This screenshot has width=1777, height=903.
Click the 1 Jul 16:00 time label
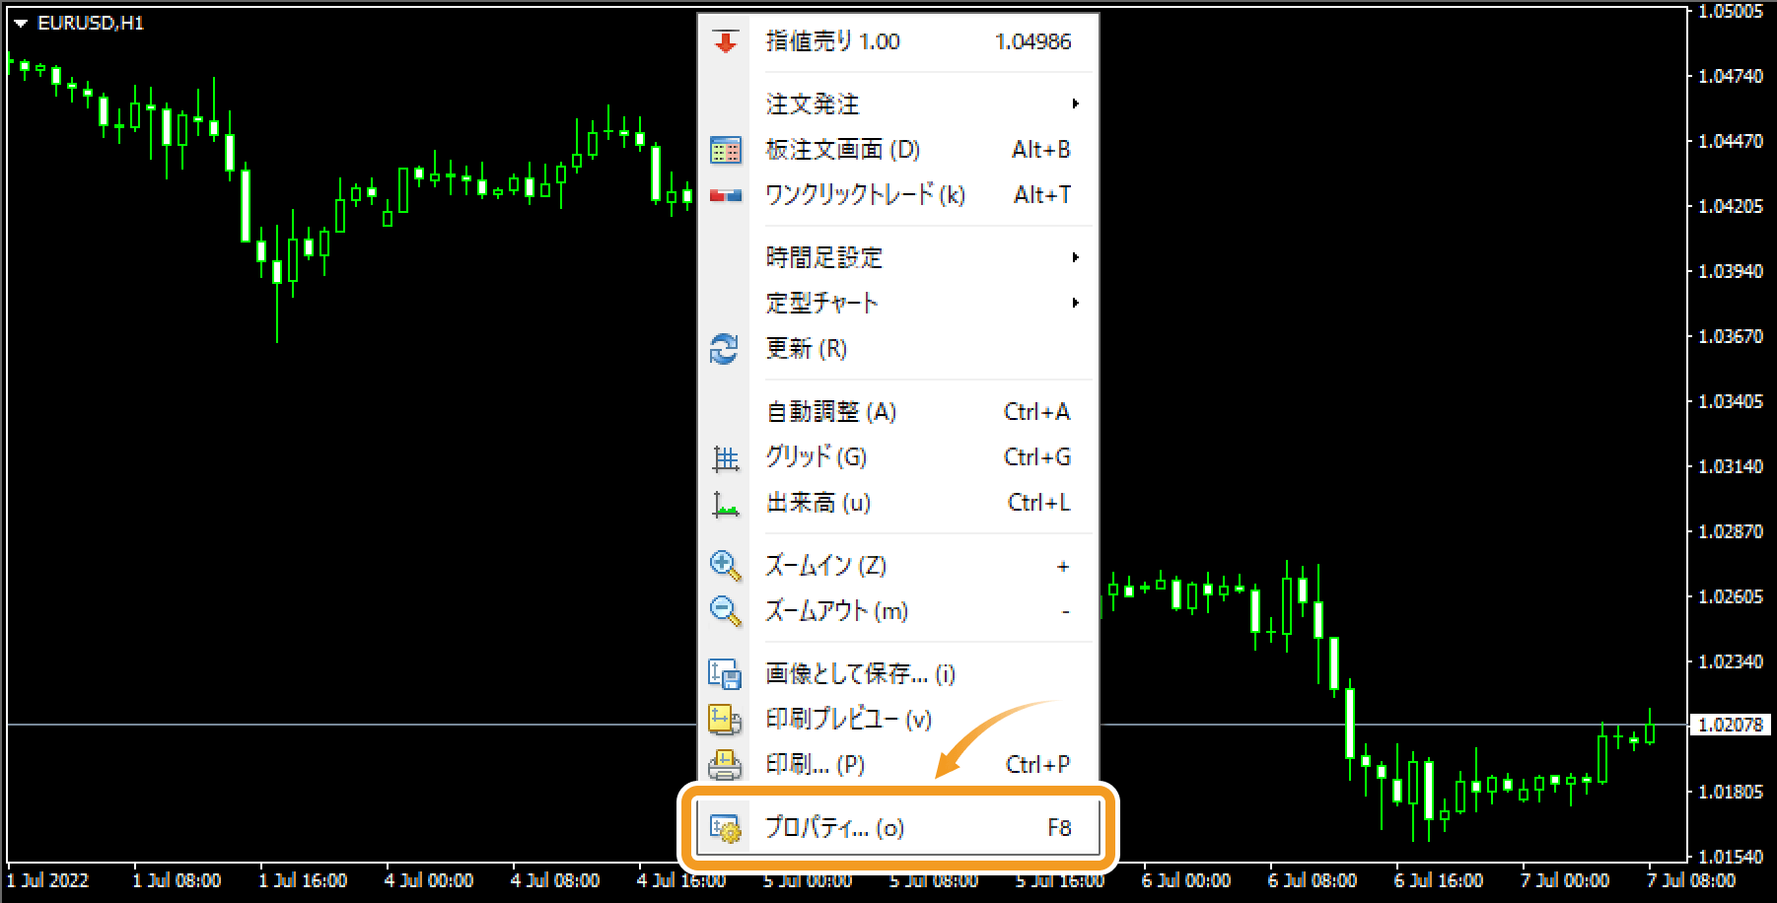point(303,880)
